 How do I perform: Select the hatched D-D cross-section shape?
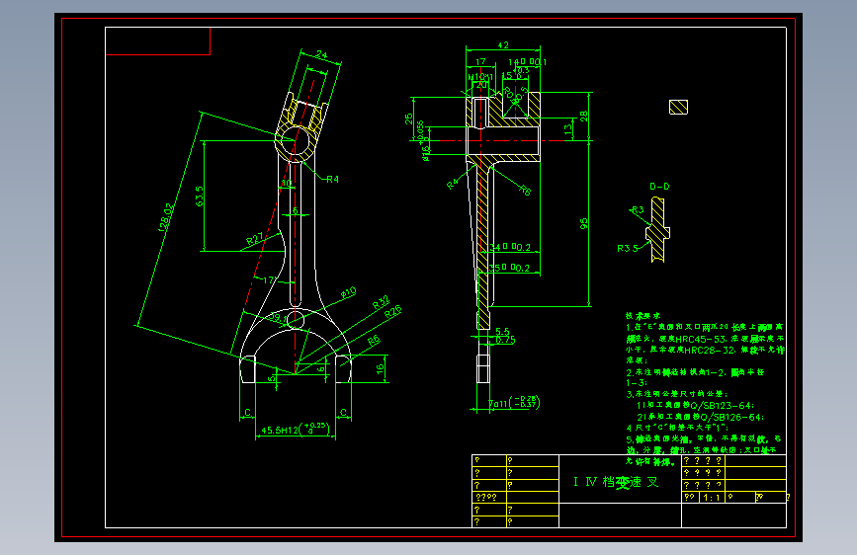tap(658, 229)
